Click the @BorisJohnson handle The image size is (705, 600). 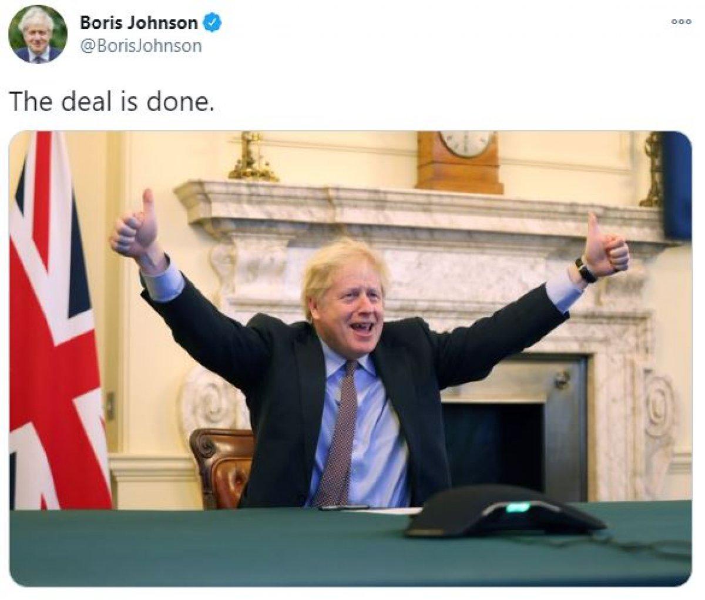tap(140, 45)
